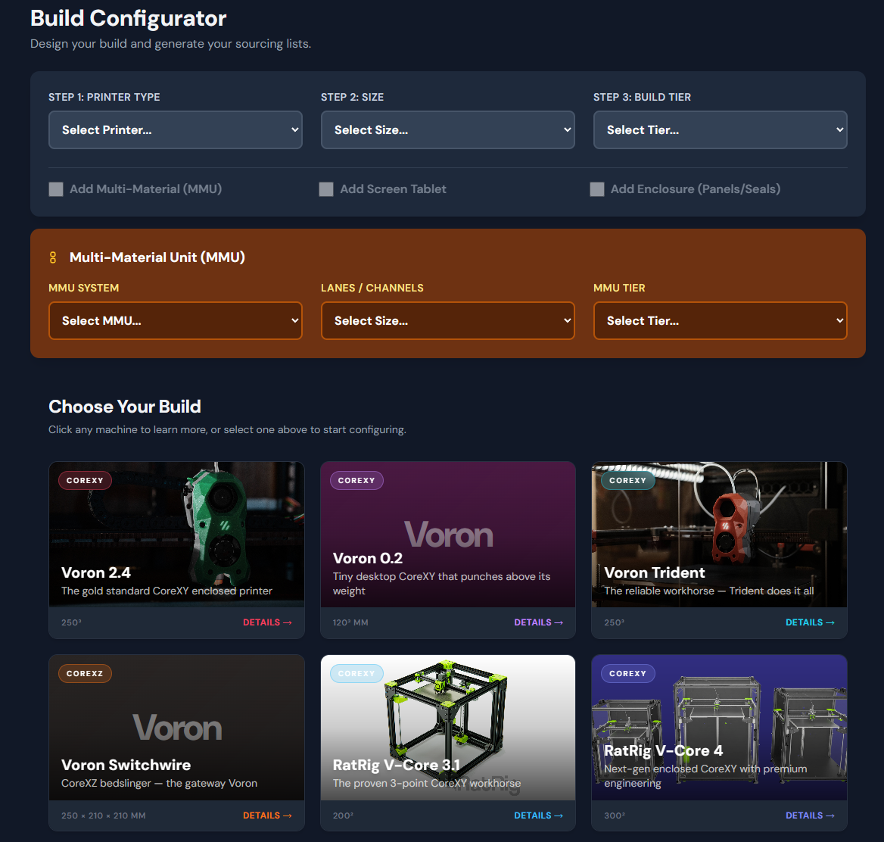
Task: Select the RatRig V-Core 4 card image
Action: (719, 728)
